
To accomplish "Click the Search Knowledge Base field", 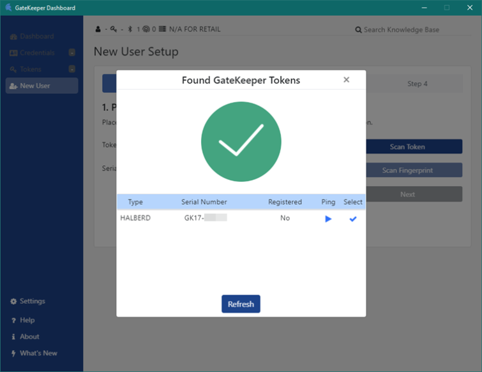I will click(412, 30).
